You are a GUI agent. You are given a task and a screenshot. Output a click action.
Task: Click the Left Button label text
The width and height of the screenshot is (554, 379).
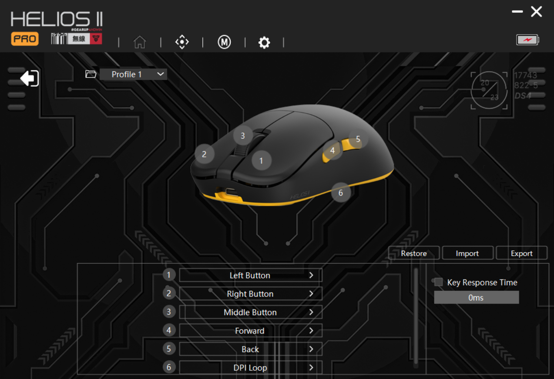point(250,276)
